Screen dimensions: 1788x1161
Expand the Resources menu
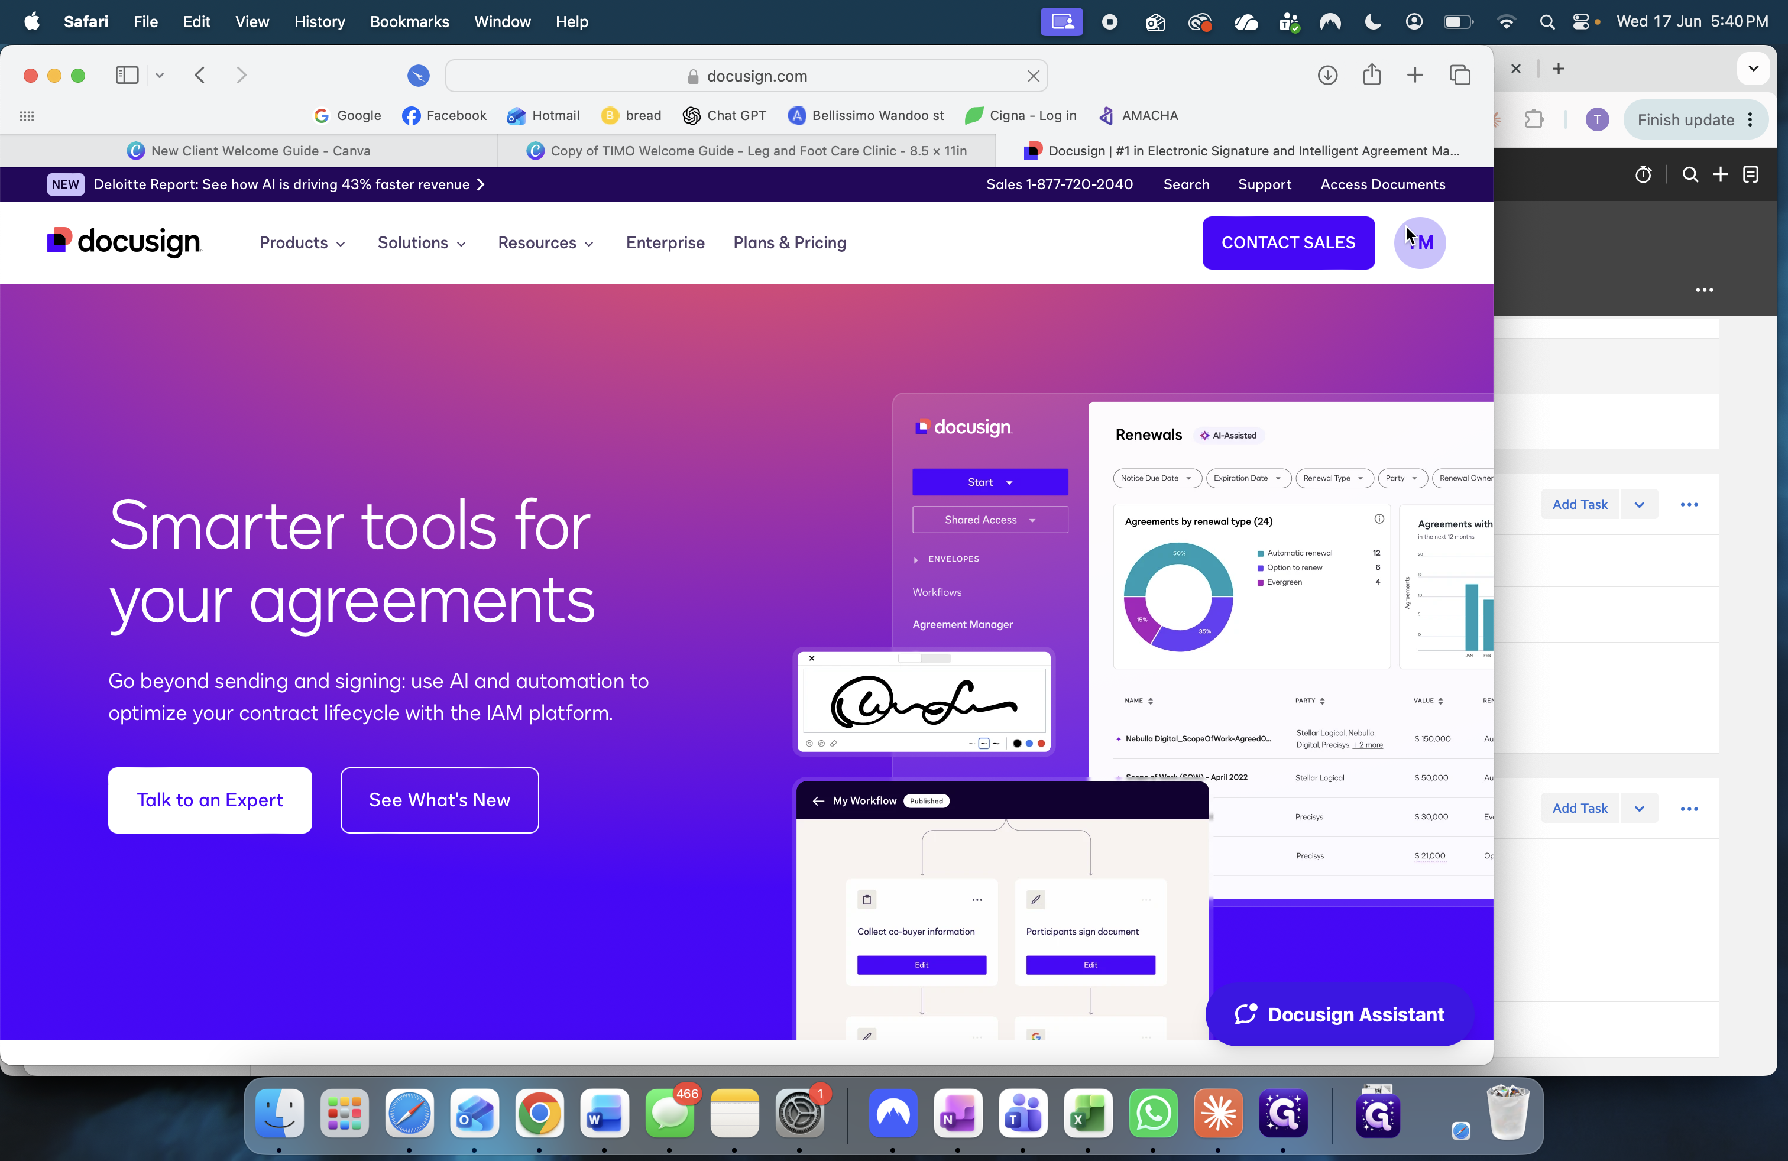pos(545,244)
